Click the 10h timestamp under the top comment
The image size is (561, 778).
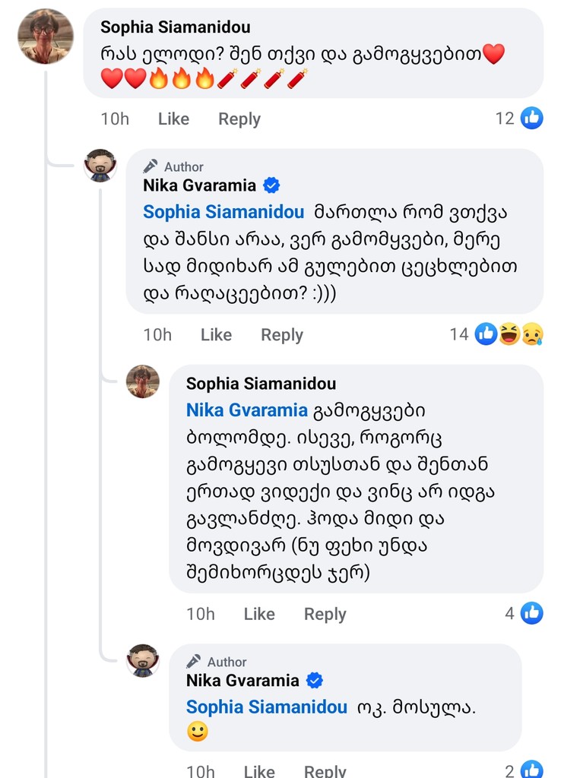tap(115, 119)
